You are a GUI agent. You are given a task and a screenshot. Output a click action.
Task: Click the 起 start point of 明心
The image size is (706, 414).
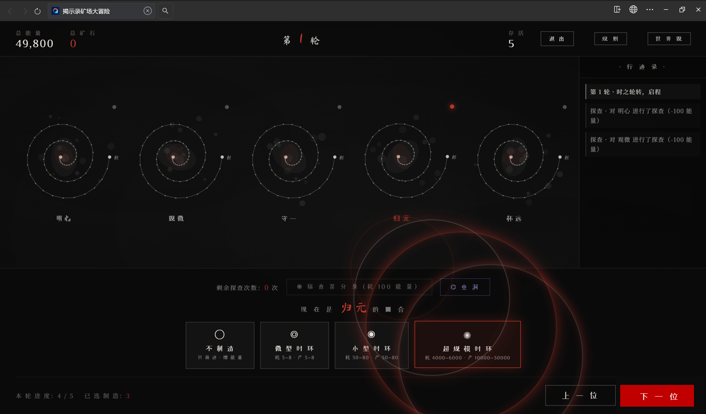click(x=110, y=157)
